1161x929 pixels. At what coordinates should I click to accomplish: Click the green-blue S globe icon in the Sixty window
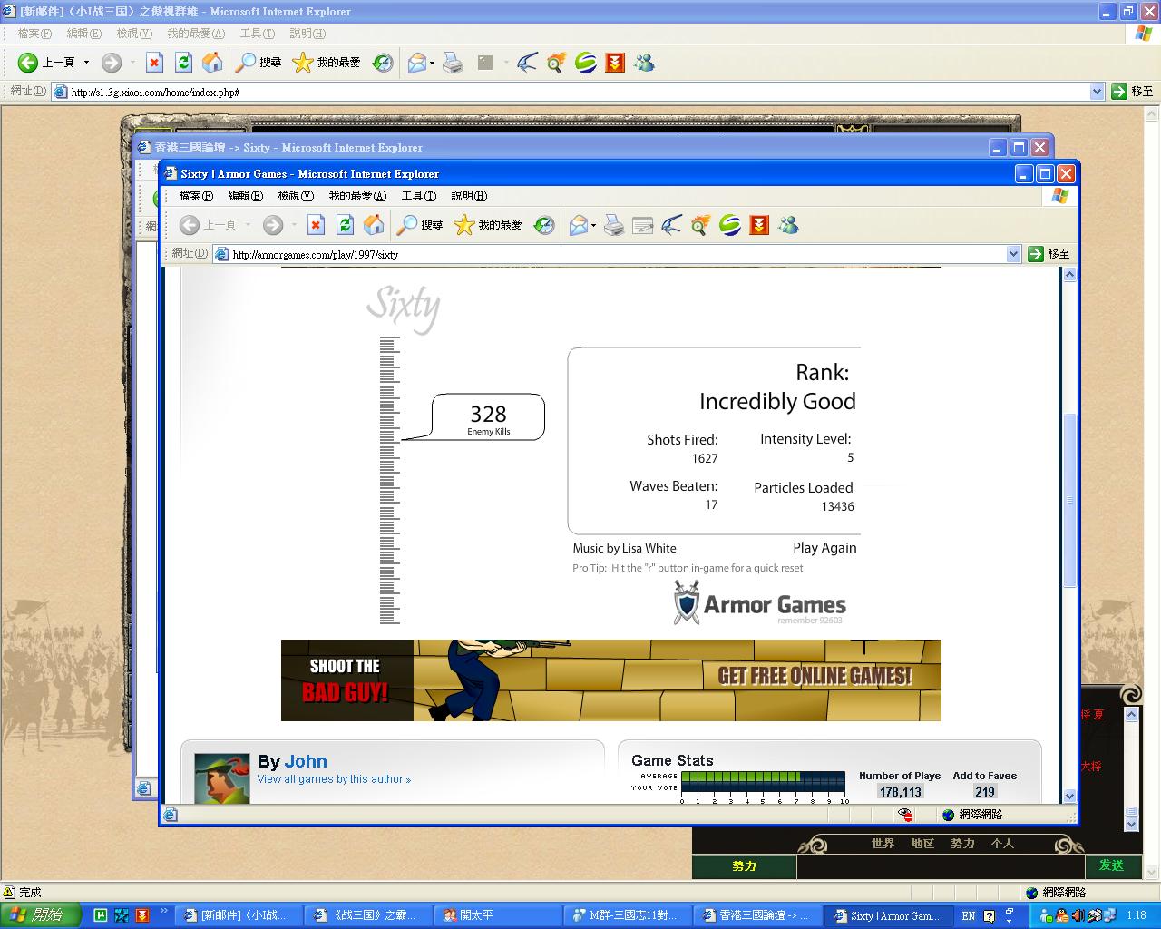click(x=730, y=225)
